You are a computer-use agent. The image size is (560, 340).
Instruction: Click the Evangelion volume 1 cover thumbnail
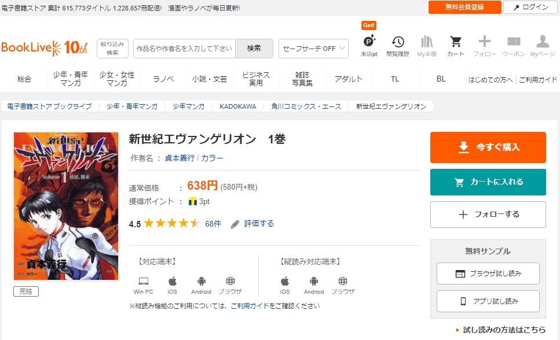(x=66, y=206)
